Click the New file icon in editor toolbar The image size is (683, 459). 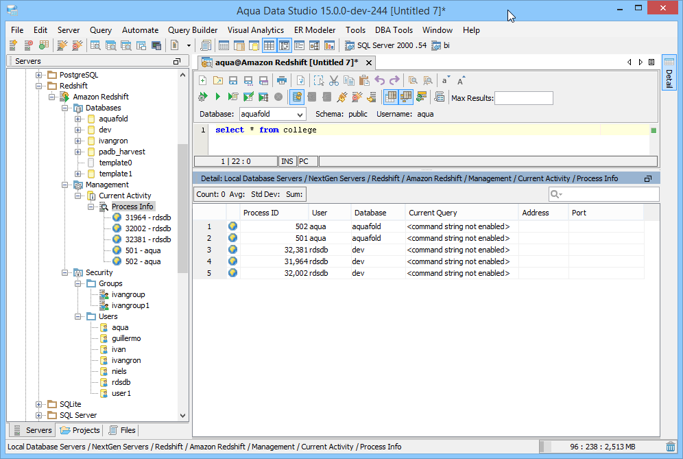point(202,80)
